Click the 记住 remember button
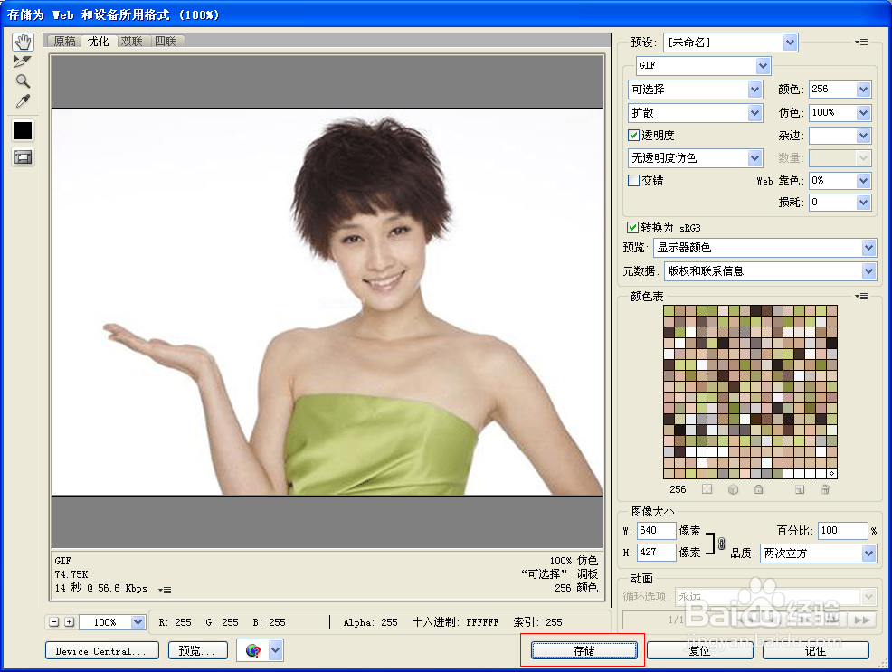Screen dimensions: 892x672 [x=816, y=650]
